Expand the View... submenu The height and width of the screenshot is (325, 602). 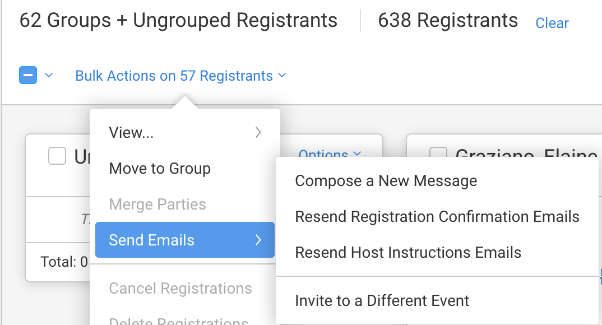click(131, 132)
